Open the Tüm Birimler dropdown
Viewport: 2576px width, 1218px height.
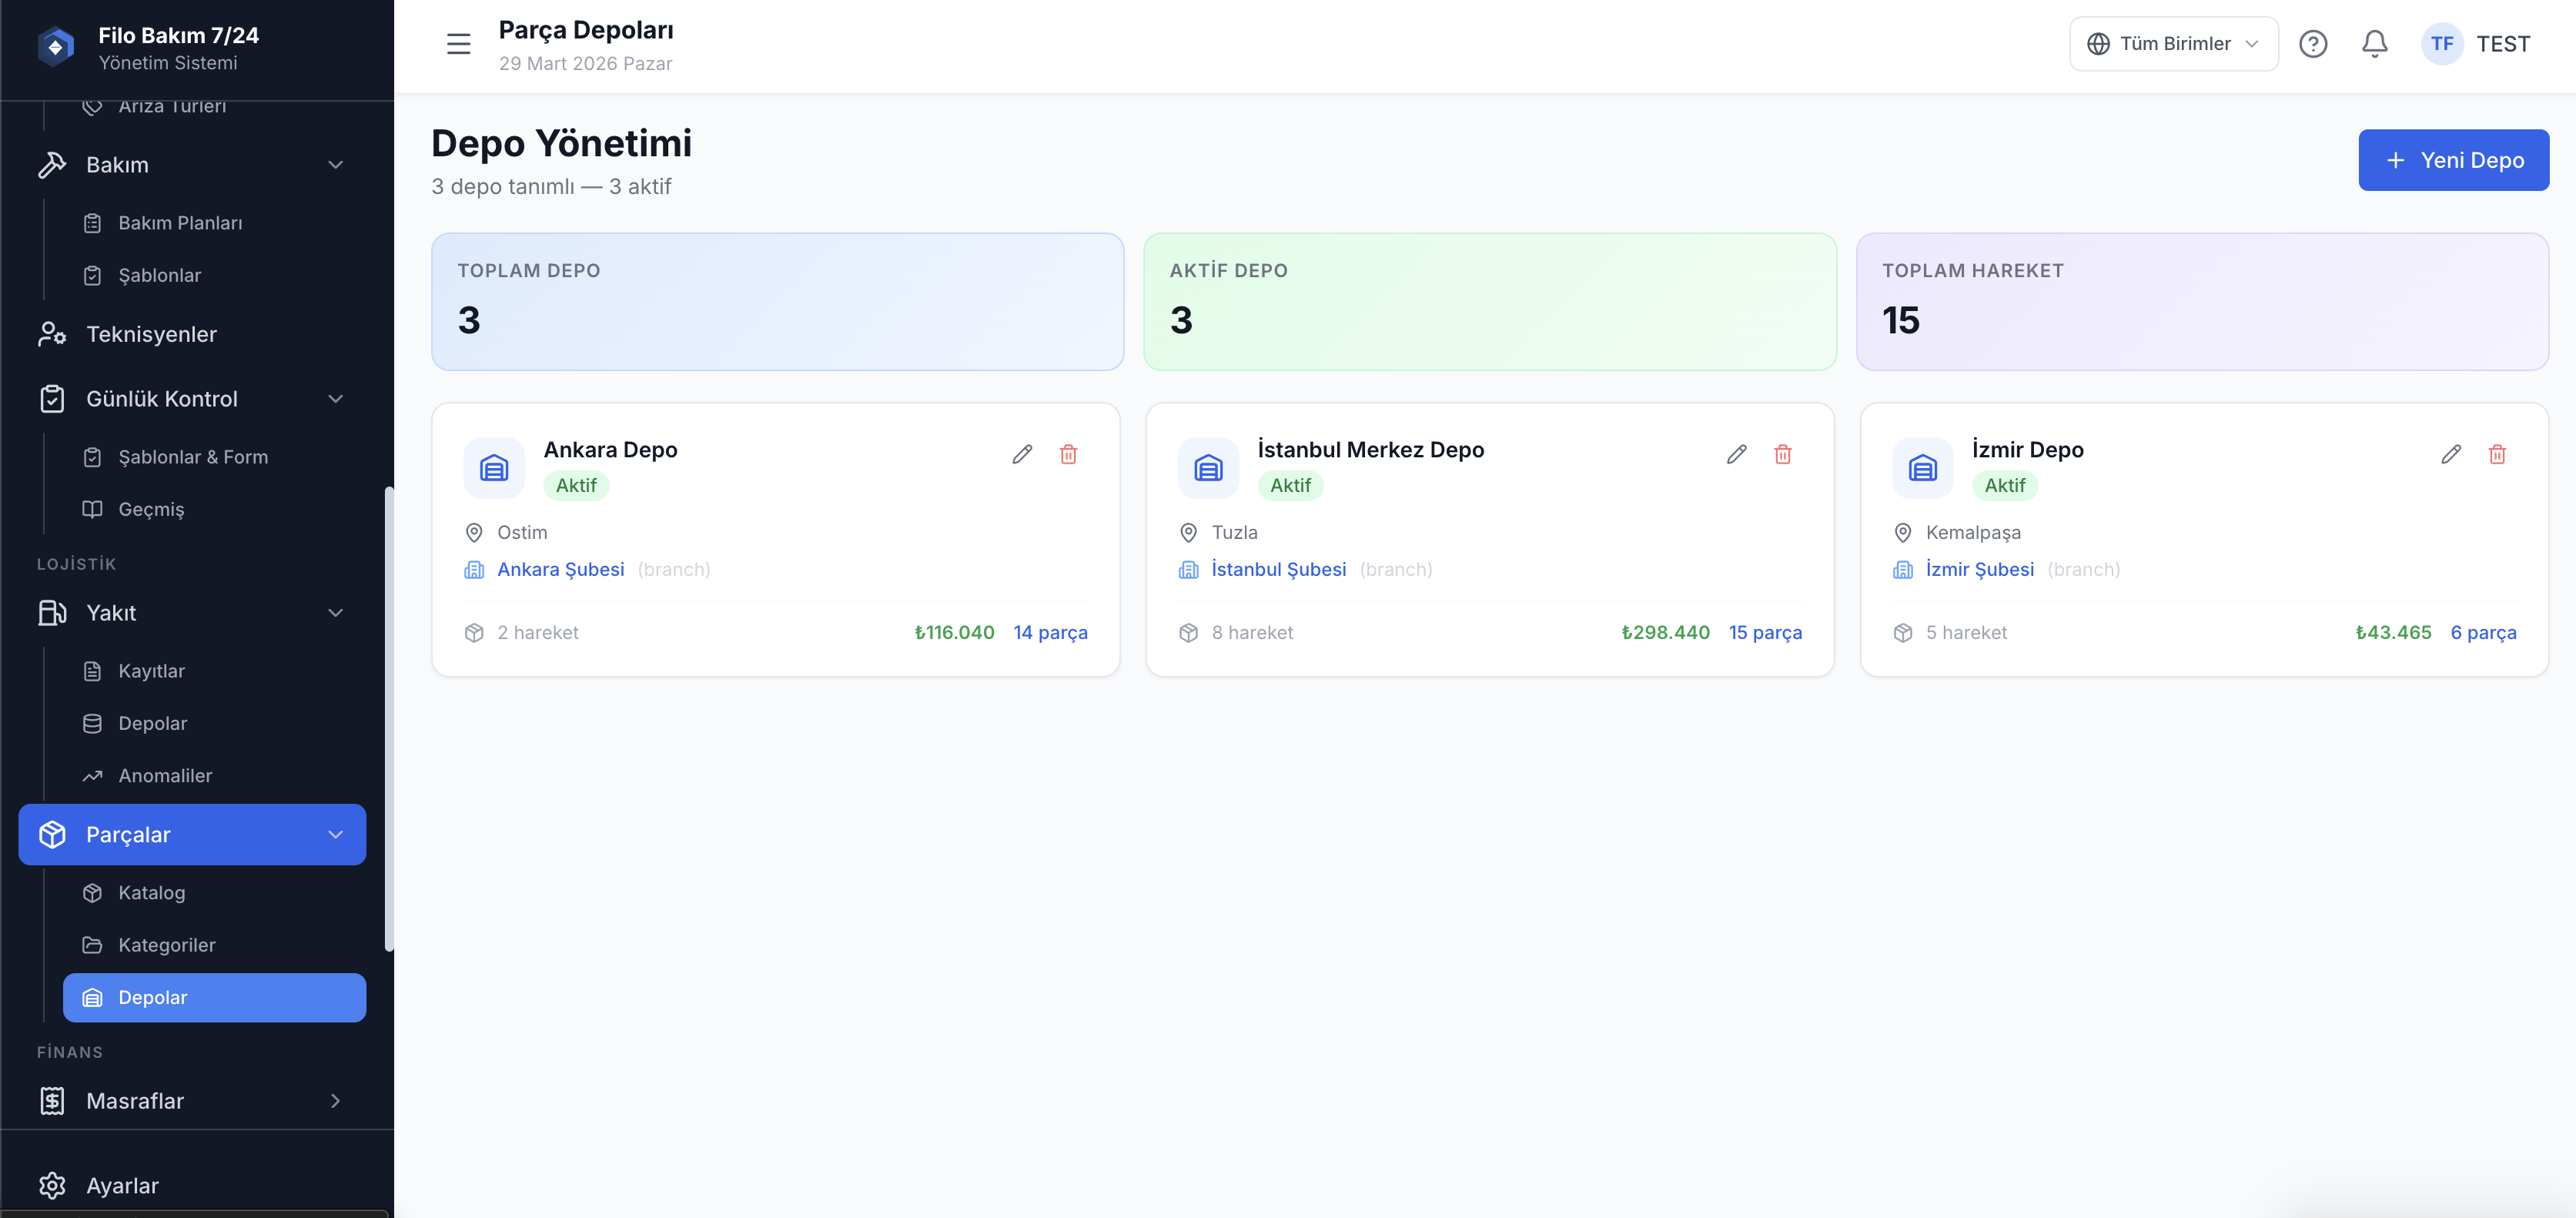coord(2173,44)
